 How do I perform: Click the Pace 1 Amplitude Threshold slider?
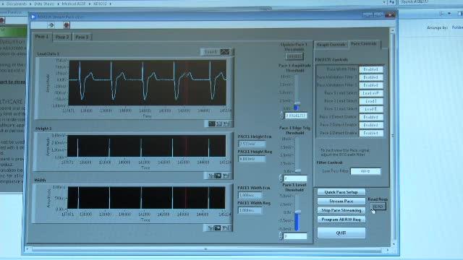[x=297, y=92]
